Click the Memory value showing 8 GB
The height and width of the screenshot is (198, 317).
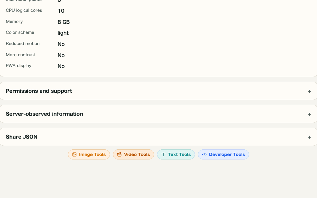pos(64,22)
